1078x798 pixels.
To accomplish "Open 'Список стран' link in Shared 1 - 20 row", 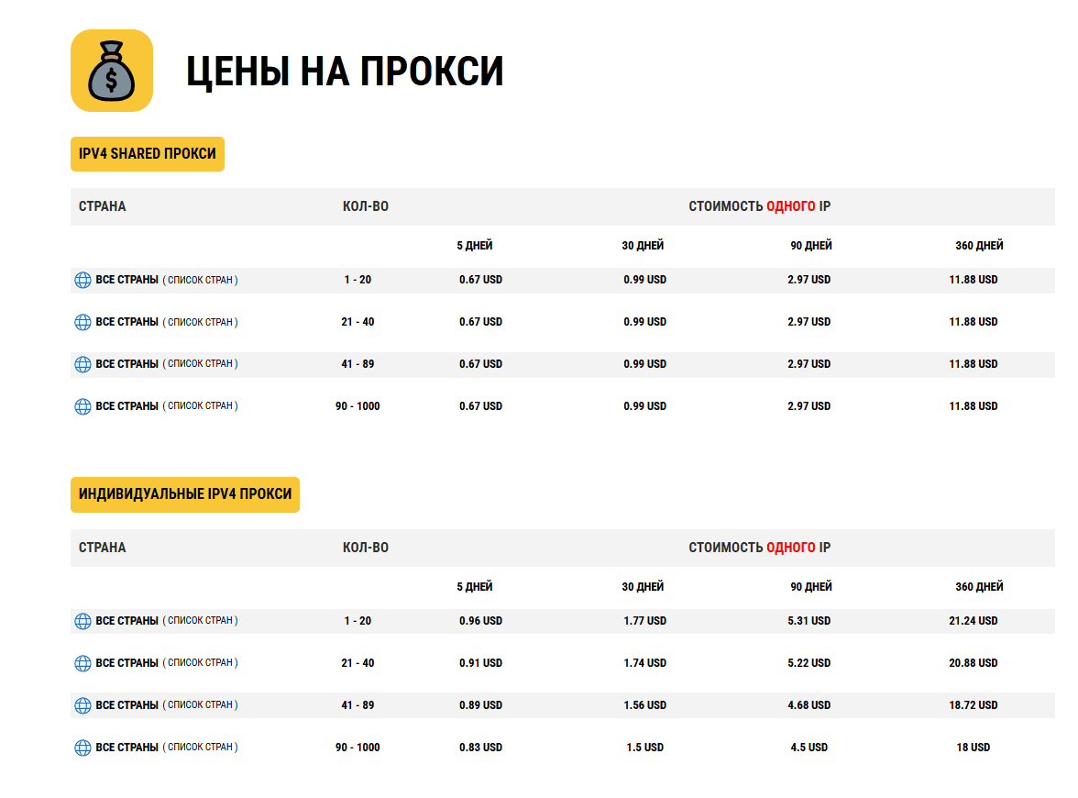I will click(x=200, y=280).
